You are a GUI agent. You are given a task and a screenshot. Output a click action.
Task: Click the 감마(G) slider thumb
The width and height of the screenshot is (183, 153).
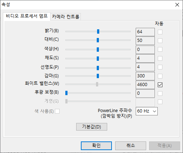pos(98,76)
